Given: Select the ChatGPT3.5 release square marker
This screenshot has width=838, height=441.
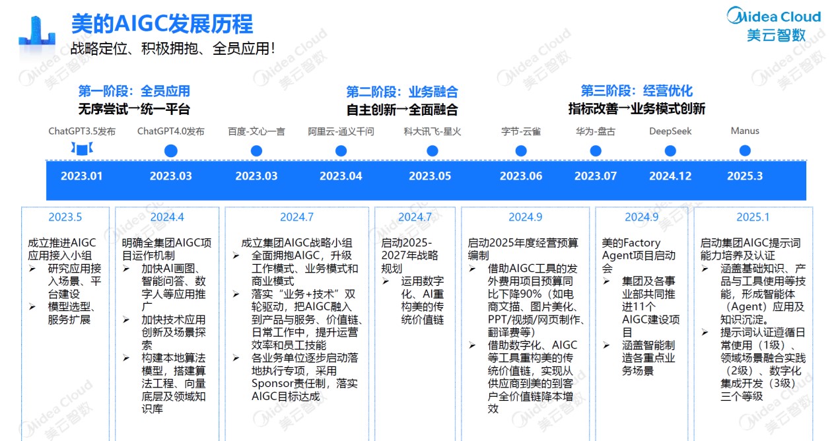Looking at the screenshot, I should coord(81,151).
